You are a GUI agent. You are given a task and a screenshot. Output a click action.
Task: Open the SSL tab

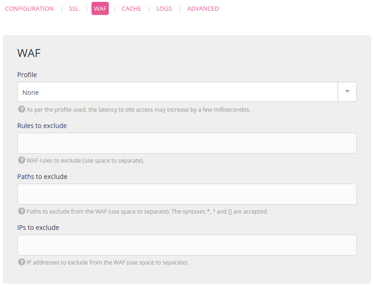(x=74, y=9)
